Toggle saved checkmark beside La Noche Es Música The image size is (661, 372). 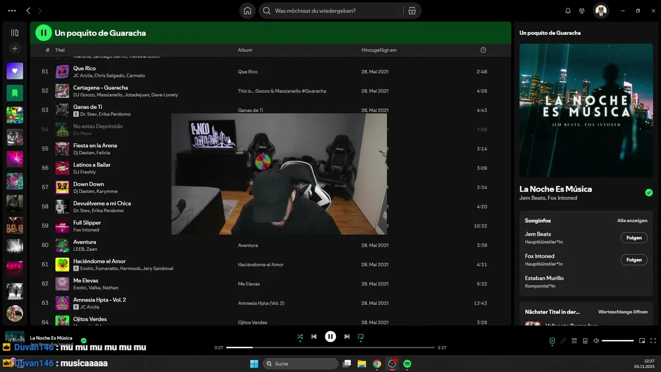click(649, 193)
